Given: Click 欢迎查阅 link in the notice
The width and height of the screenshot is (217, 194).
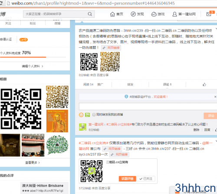Looking at the screenshot, I should [x=160, y=97].
